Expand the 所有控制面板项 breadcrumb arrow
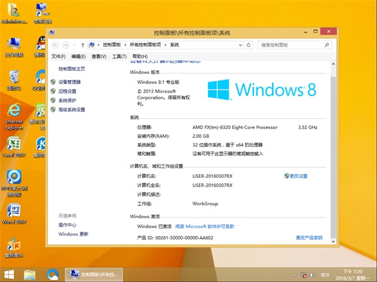This screenshot has width=377, height=282. click(166, 45)
